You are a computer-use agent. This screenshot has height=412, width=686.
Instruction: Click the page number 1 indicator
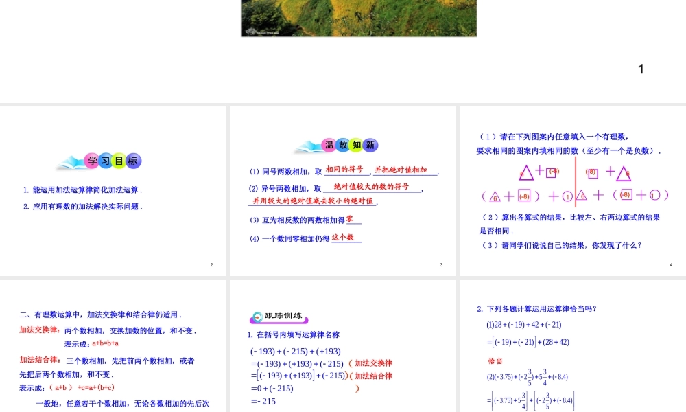pyautogui.click(x=640, y=69)
